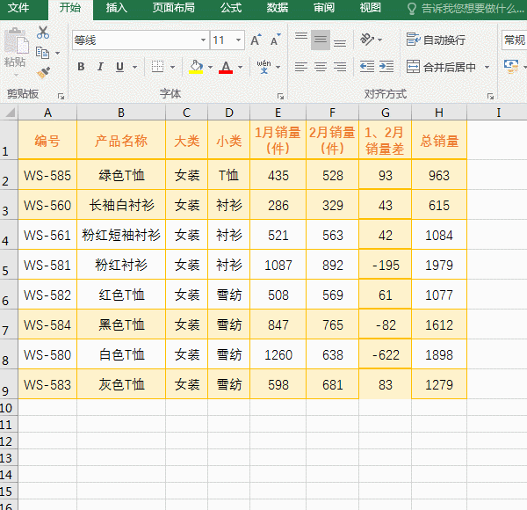Toggle Bold formatting

[81, 67]
